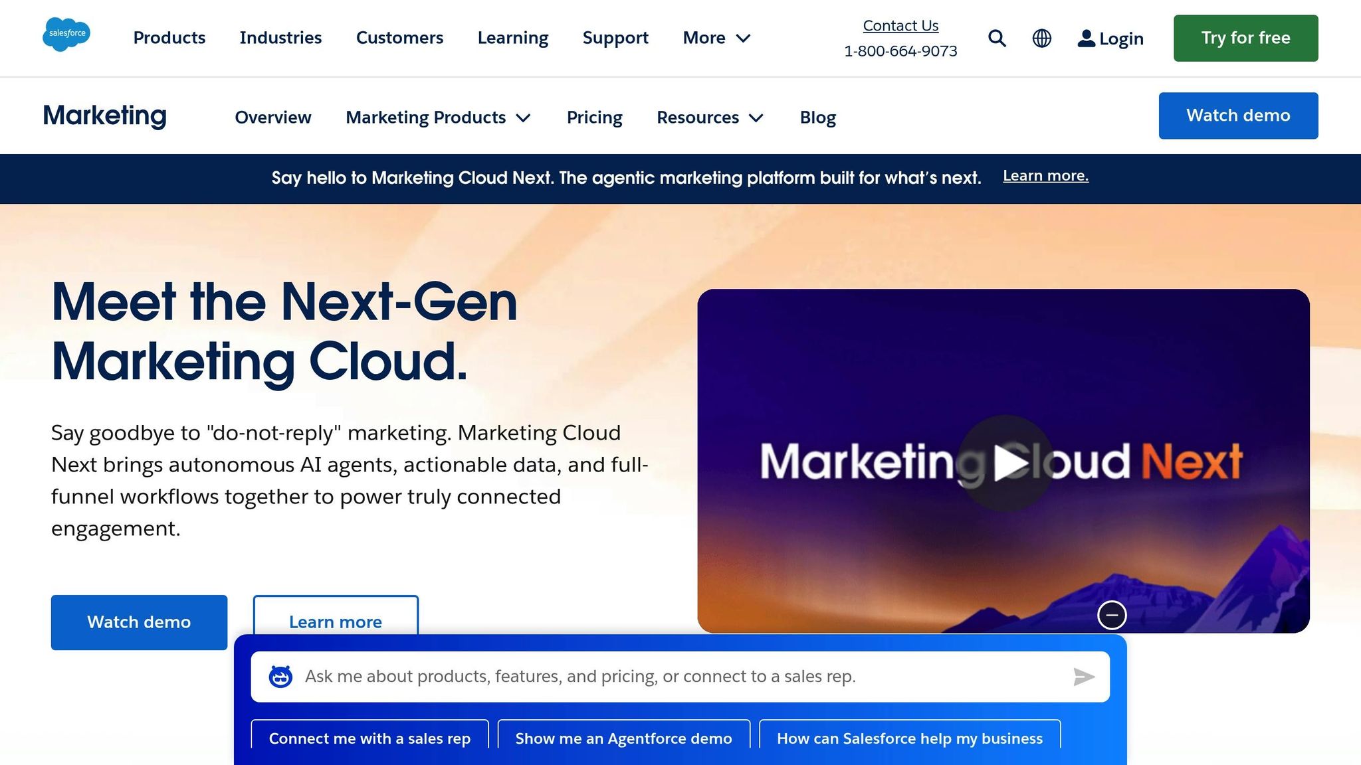Open the Customers menu

coord(399,38)
